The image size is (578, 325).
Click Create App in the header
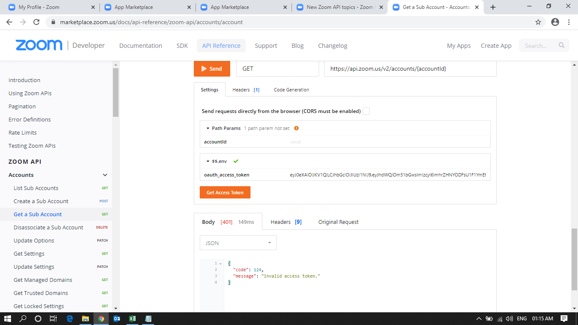click(x=496, y=46)
